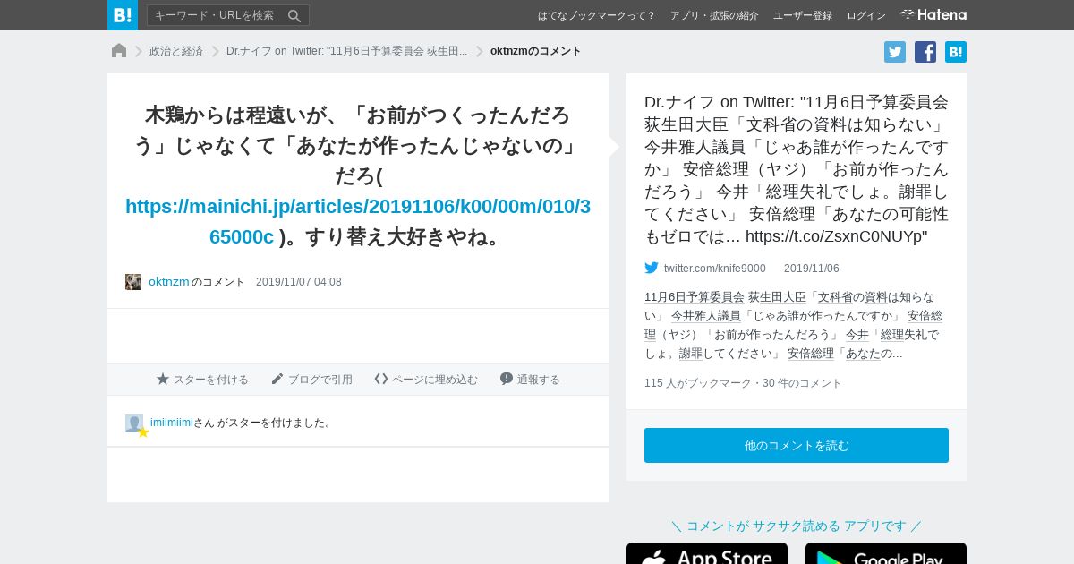Click the 2019/11/07 04:08 timestamp
Image resolution: width=1074 pixels, height=564 pixels.
299,282
